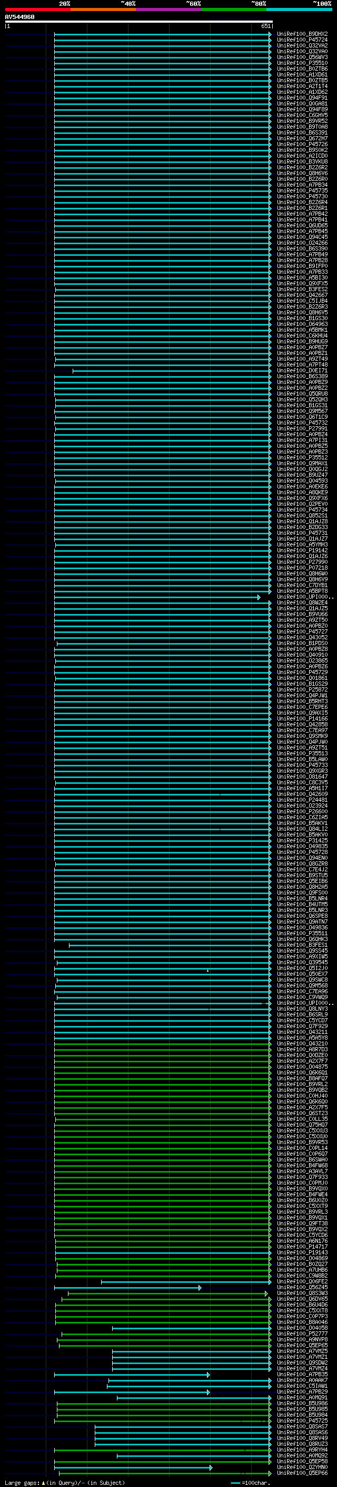337x1487 pixels.
Task: Select the UniRef100_A9RYH4 hit label
Action: click(302, 1450)
